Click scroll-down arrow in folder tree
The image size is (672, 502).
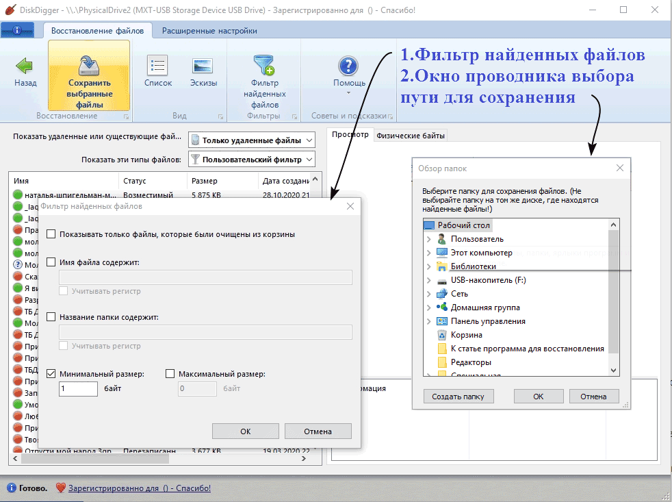pyautogui.click(x=613, y=371)
